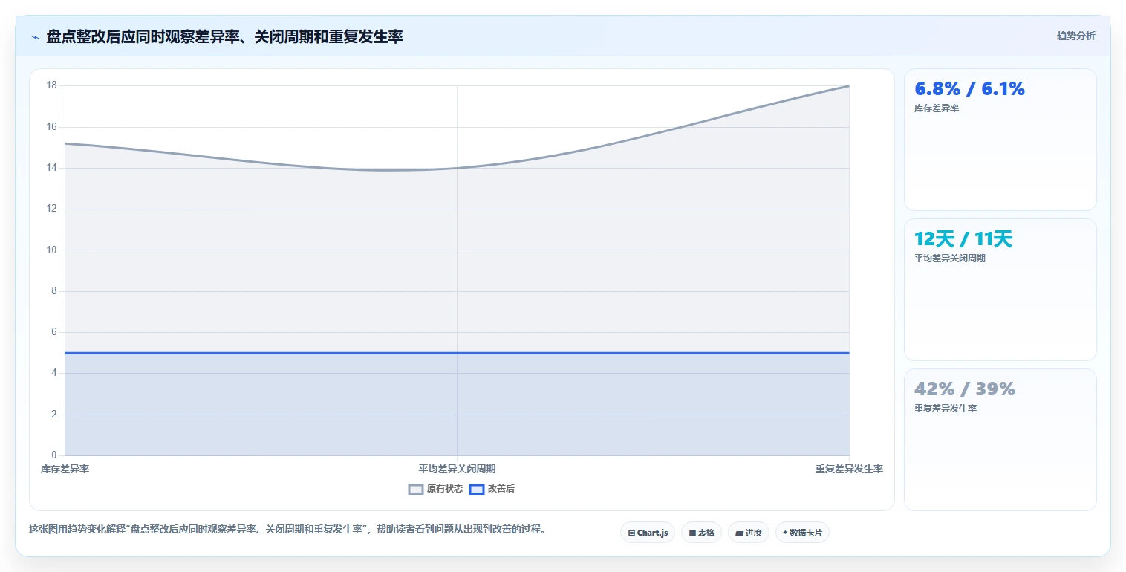Click the 14 y-axis tick label
Image resolution: width=1126 pixels, height=572 pixels.
(51, 168)
